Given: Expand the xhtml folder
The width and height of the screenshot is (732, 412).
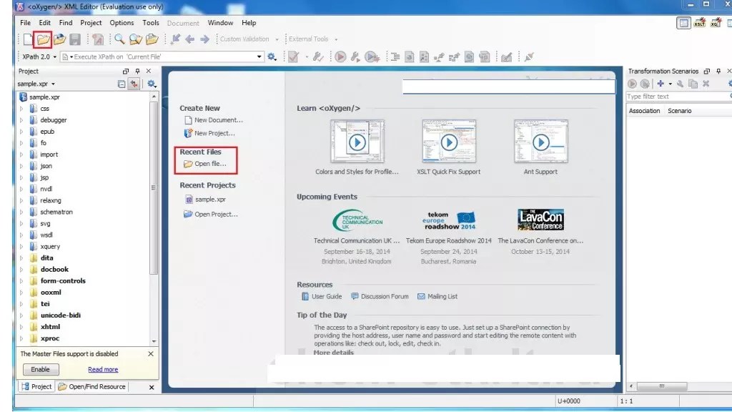Looking at the screenshot, I should tap(21, 327).
